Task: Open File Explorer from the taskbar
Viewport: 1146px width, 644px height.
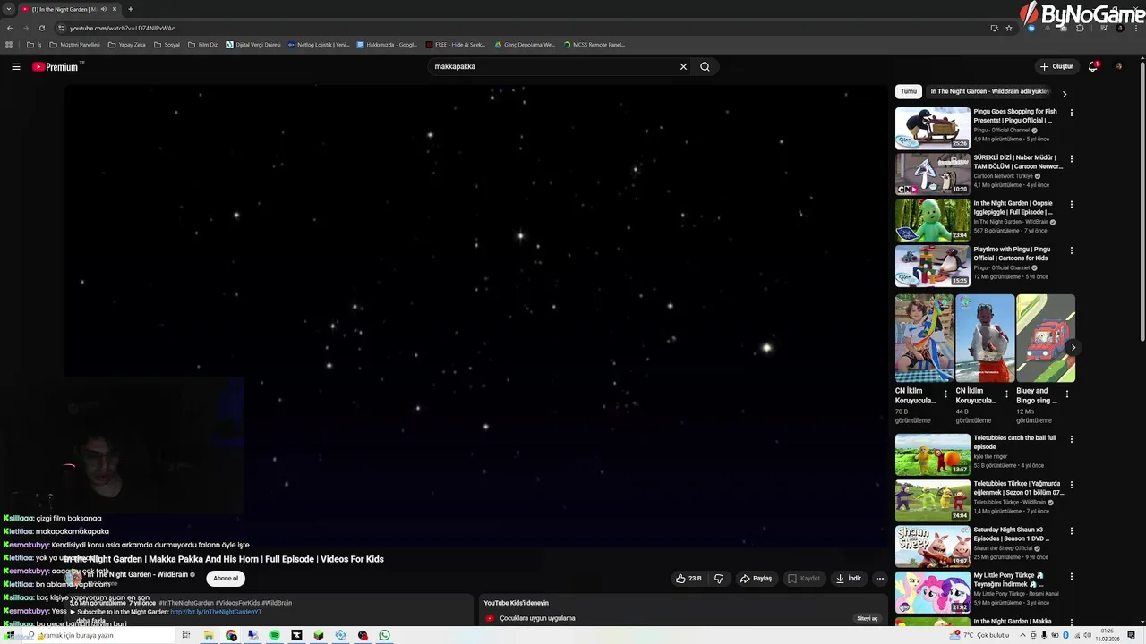Action: click(209, 635)
